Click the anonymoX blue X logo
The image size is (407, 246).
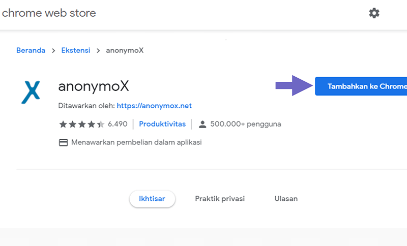[31, 93]
